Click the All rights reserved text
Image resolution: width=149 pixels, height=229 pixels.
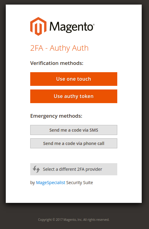point(96,220)
